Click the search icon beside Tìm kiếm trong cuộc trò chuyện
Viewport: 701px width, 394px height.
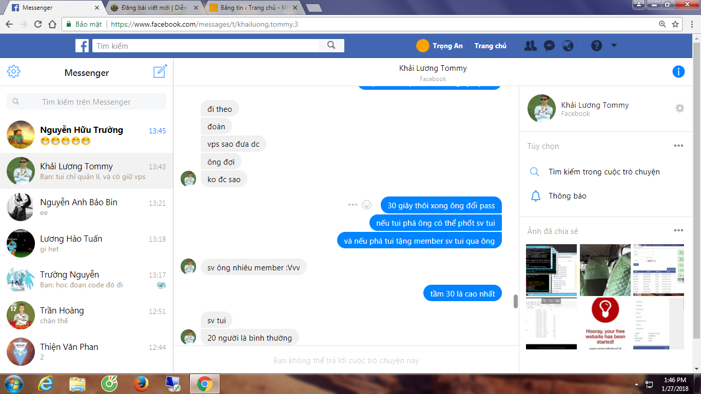[x=535, y=172]
